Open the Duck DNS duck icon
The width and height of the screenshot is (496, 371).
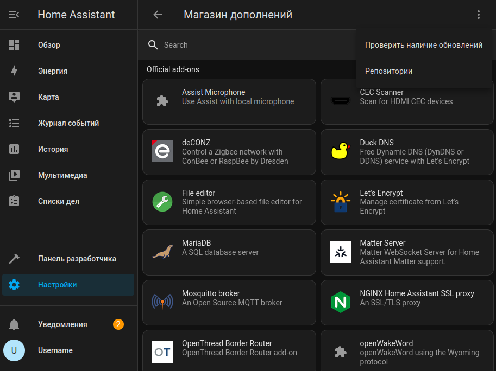[341, 152]
